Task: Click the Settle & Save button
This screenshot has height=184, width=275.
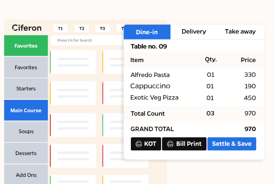Action: coord(232,144)
